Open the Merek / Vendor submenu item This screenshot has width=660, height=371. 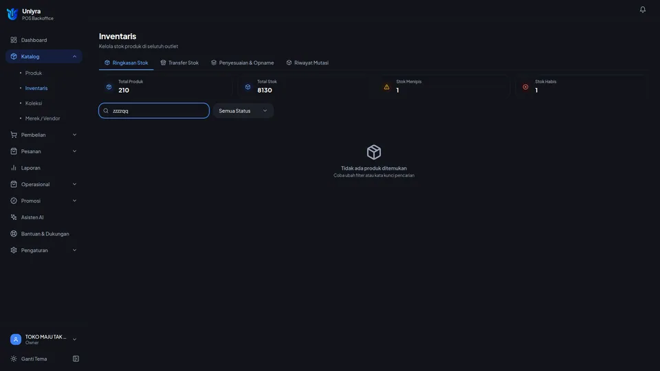pyautogui.click(x=43, y=118)
